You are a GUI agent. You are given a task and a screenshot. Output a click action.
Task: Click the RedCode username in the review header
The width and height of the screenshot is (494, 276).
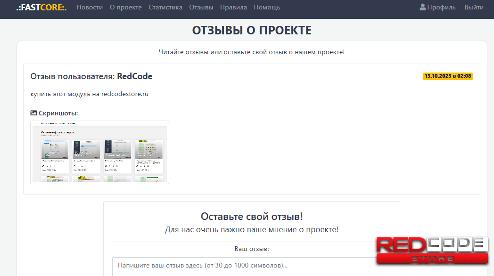coord(135,76)
